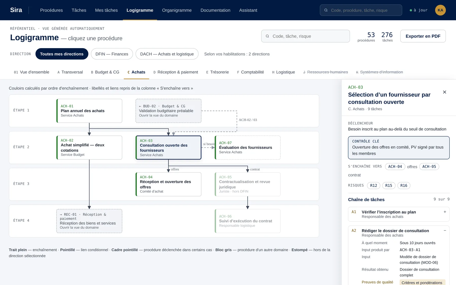Focus the top bar search field
The height and width of the screenshot is (285, 456).
click(361, 10)
